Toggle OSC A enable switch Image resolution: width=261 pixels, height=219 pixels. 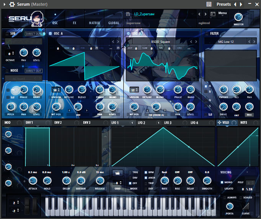(50, 33)
